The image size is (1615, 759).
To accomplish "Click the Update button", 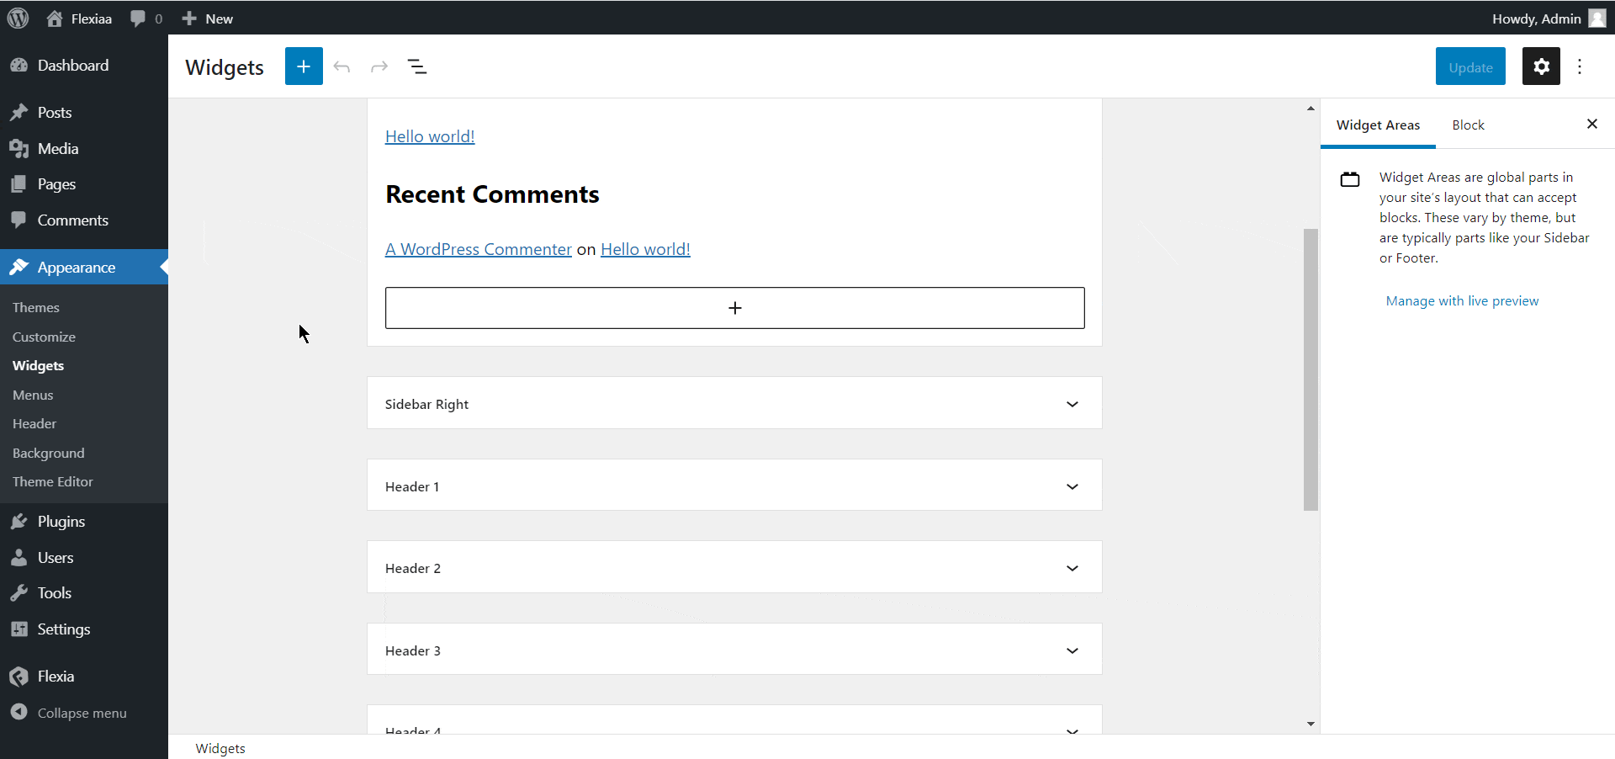I will coord(1469,67).
